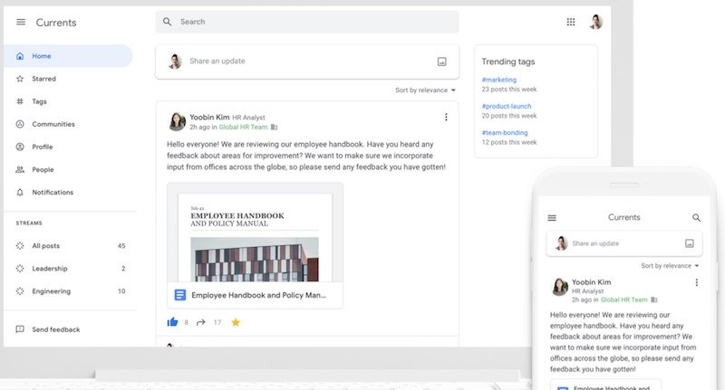This screenshot has height=390, width=725.
Task: Click the search magnifier icon in desktop search bar
Action: 168,22
